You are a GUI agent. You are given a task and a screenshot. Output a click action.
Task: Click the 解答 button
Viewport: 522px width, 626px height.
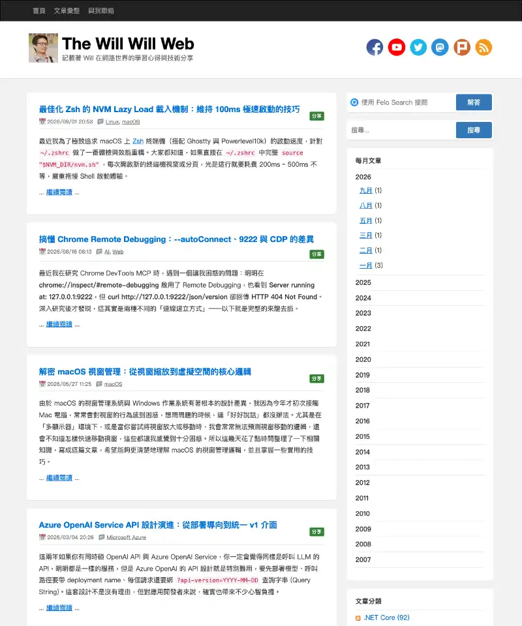coord(474,102)
